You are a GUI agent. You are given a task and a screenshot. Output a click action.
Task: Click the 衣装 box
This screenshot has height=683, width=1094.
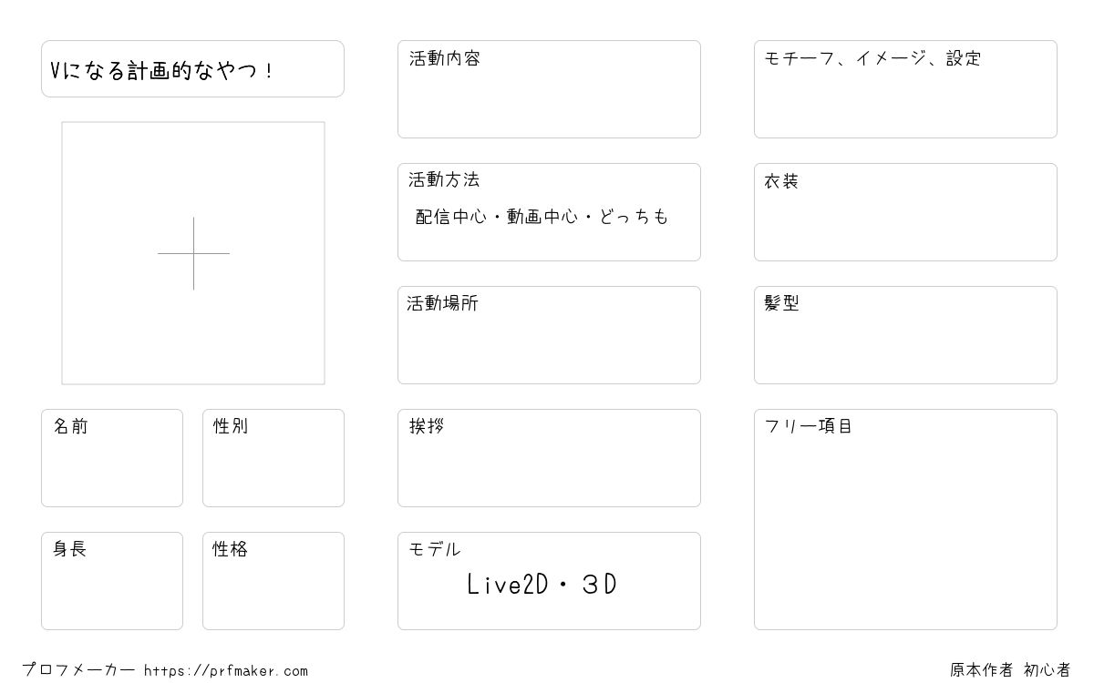coord(905,212)
